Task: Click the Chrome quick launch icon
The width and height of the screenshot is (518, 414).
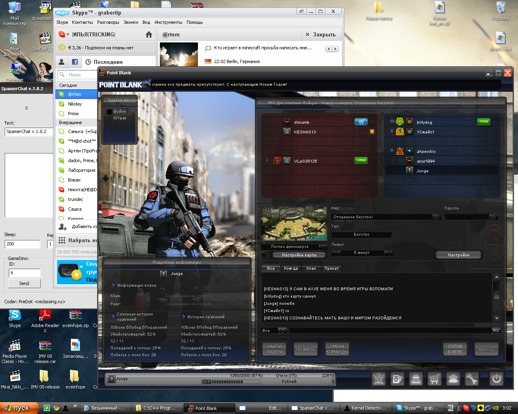Action: tap(56, 408)
